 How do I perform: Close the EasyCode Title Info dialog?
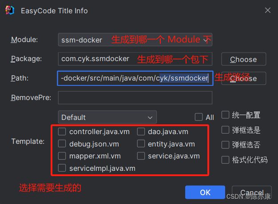(268, 10)
